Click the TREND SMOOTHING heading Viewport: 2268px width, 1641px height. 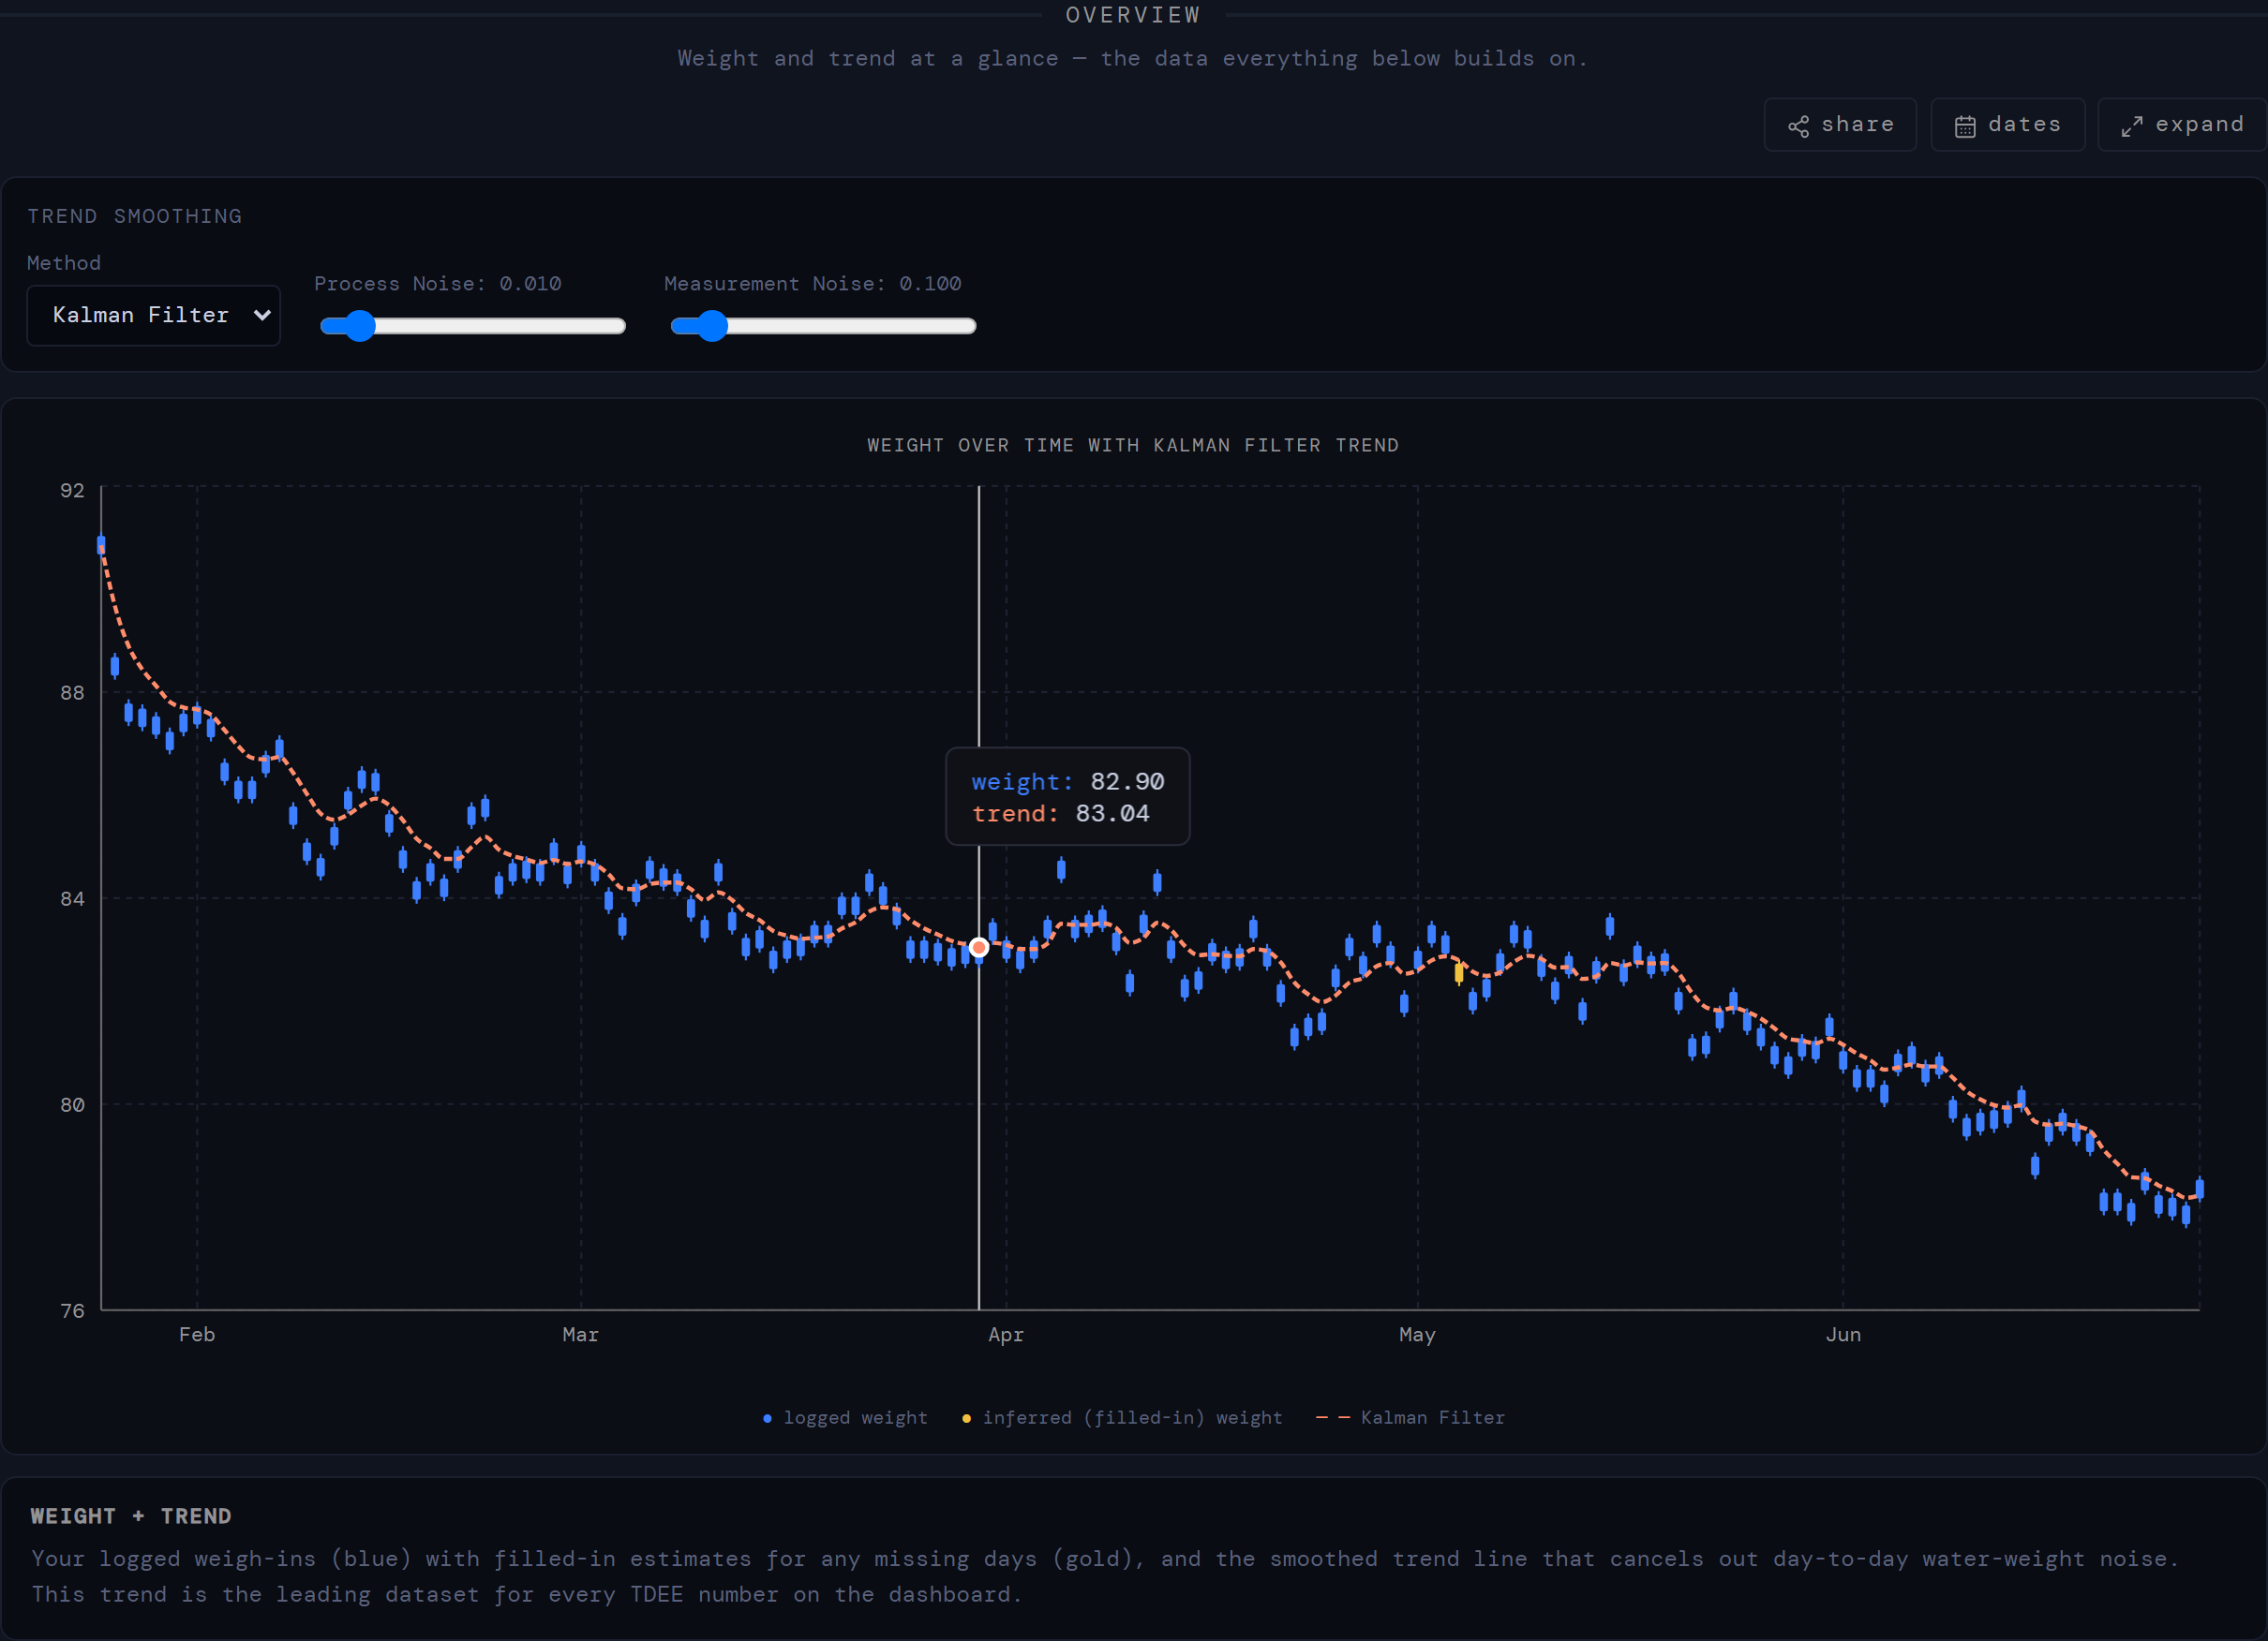(x=135, y=215)
